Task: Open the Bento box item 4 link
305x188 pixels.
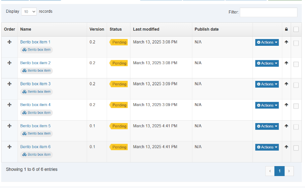Action: click(35, 105)
